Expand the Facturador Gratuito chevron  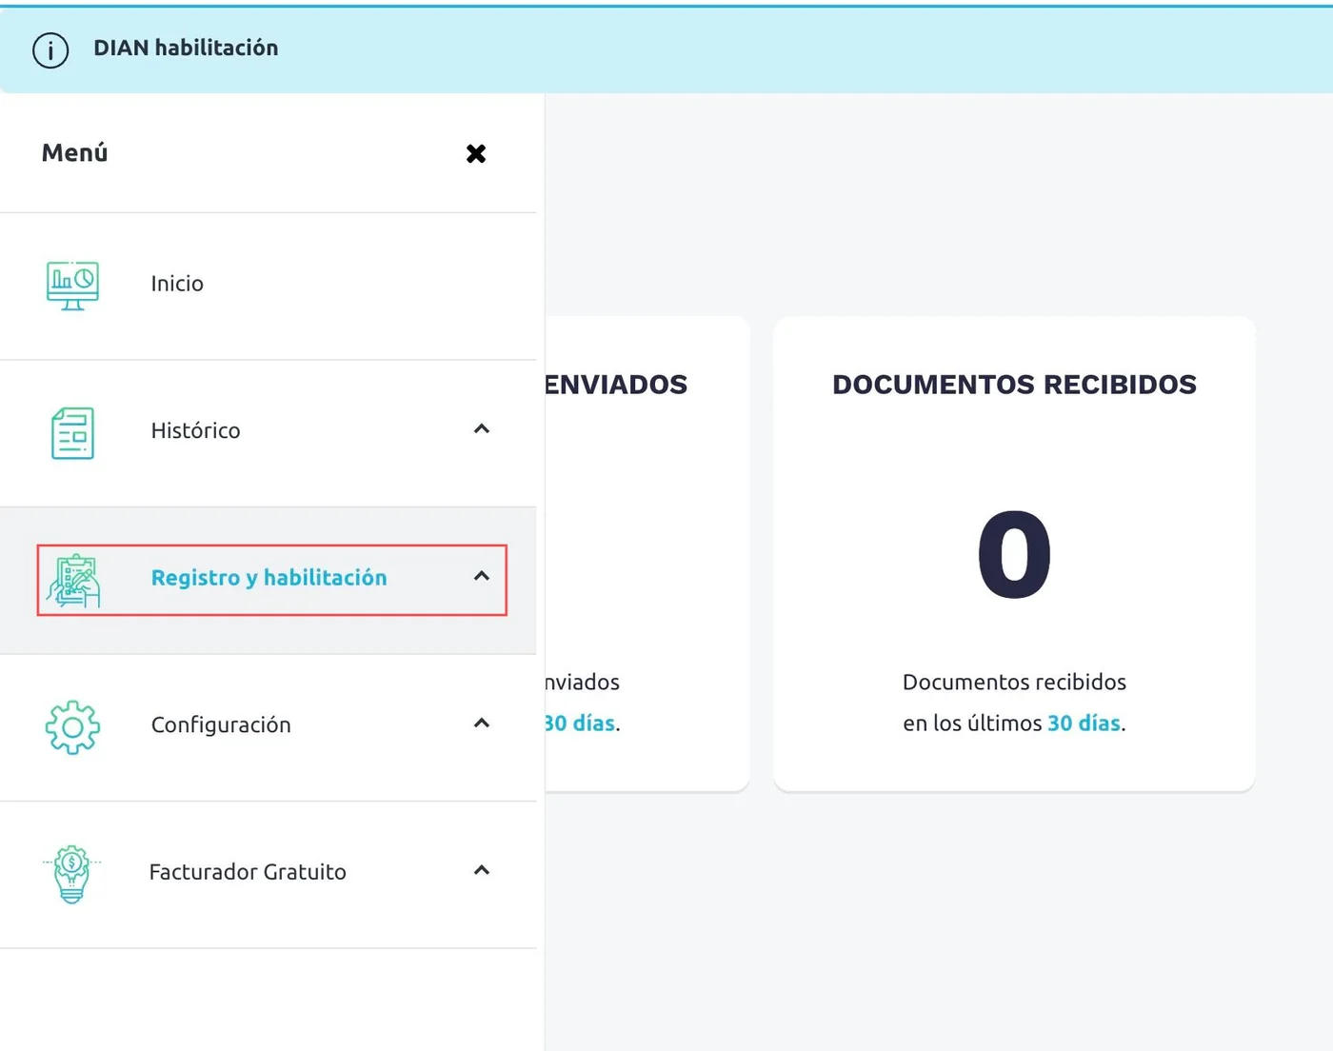click(x=482, y=870)
